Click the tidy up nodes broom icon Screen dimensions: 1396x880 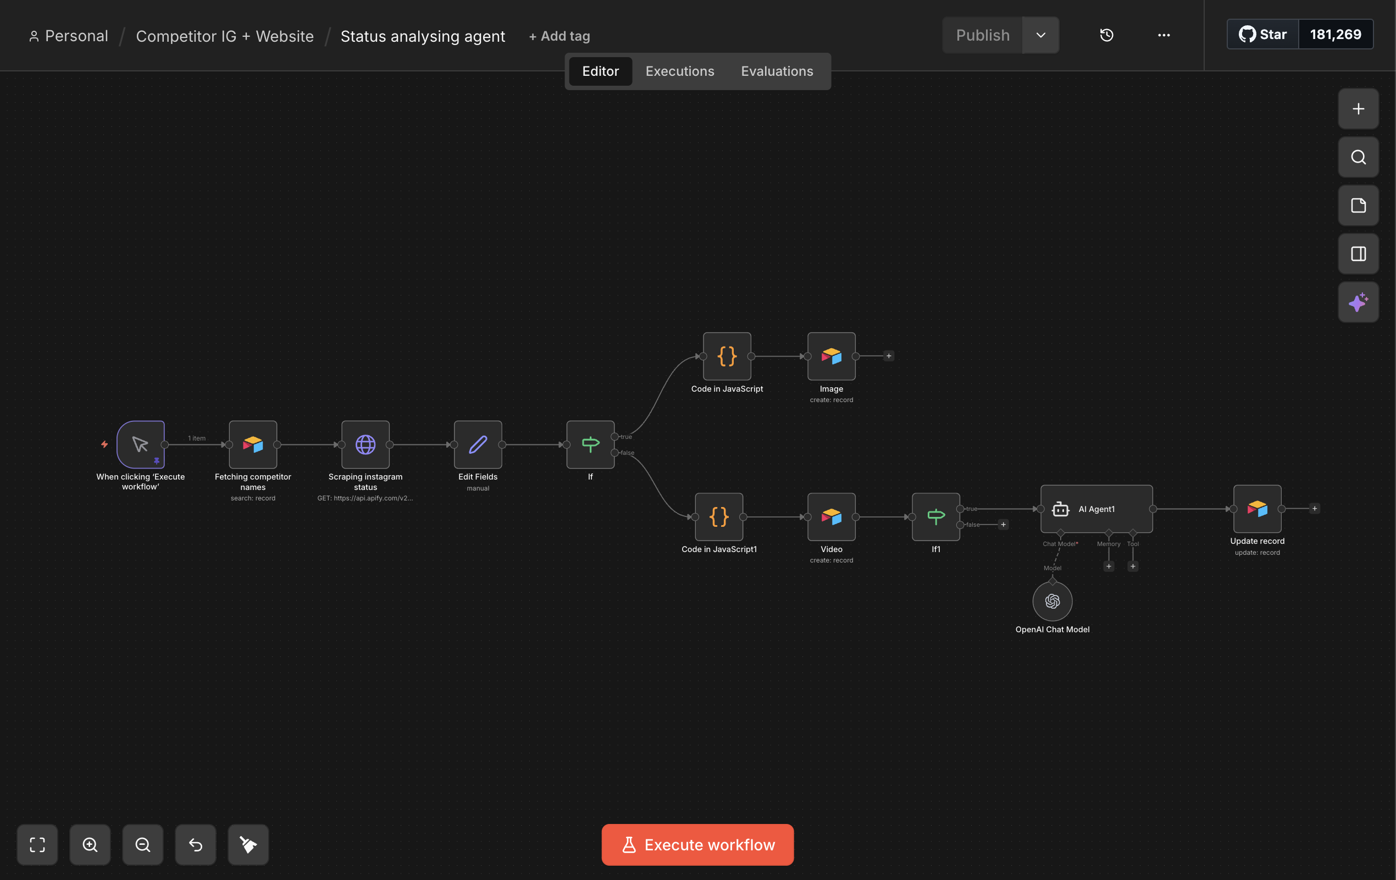coord(248,844)
